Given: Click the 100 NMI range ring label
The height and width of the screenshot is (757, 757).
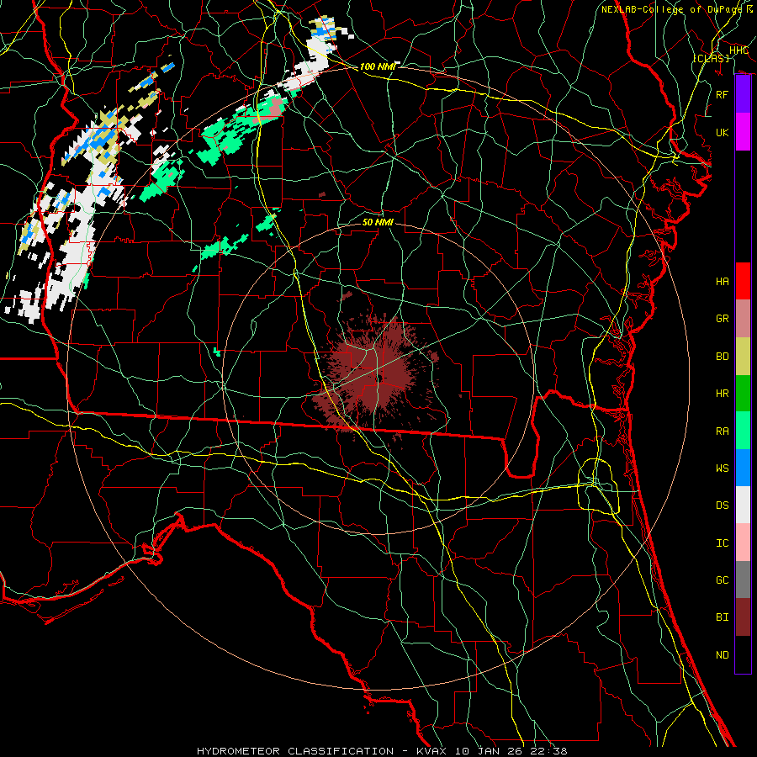Looking at the screenshot, I should (378, 66).
